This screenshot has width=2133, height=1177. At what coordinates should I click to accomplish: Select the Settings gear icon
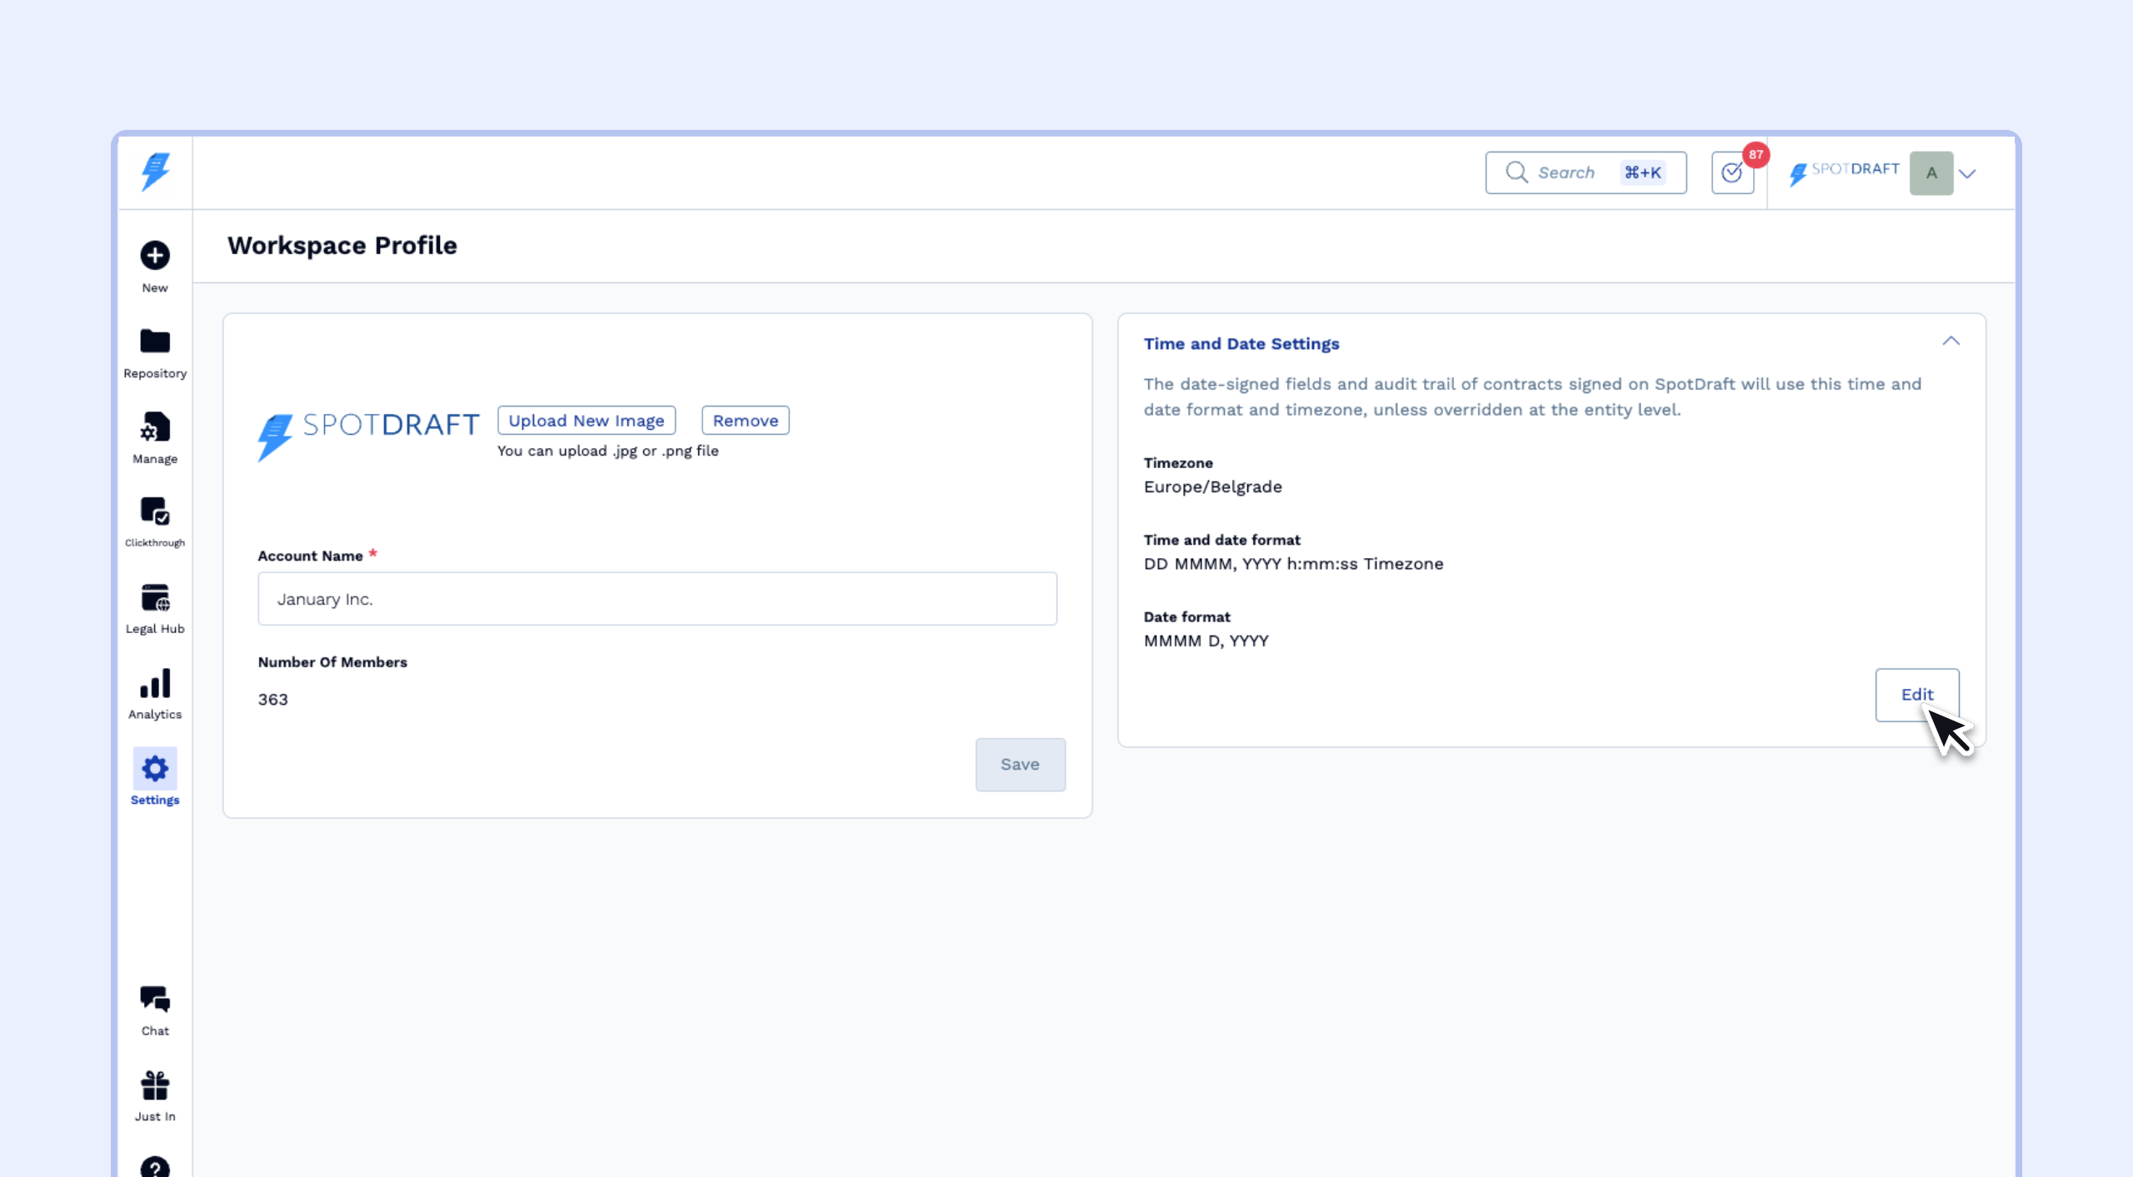pyautogui.click(x=155, y=769)
